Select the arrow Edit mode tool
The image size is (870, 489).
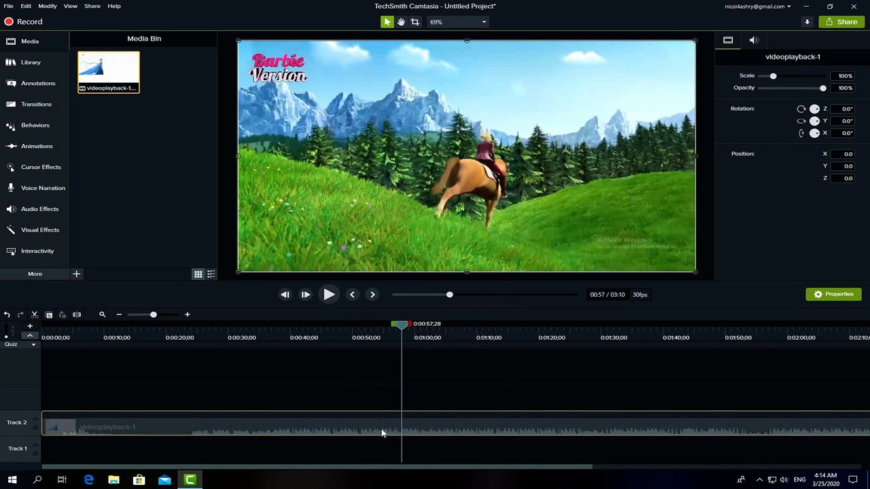coord(387,22)
